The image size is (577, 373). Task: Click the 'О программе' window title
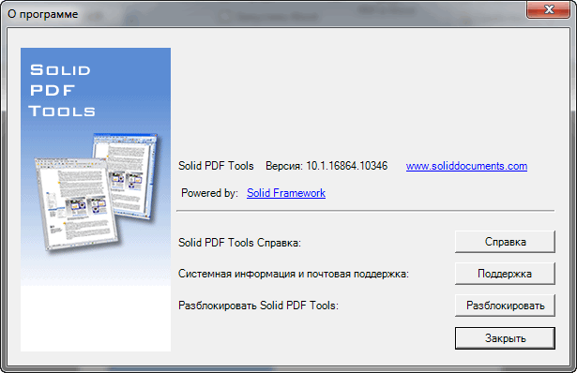pos(42,14)
